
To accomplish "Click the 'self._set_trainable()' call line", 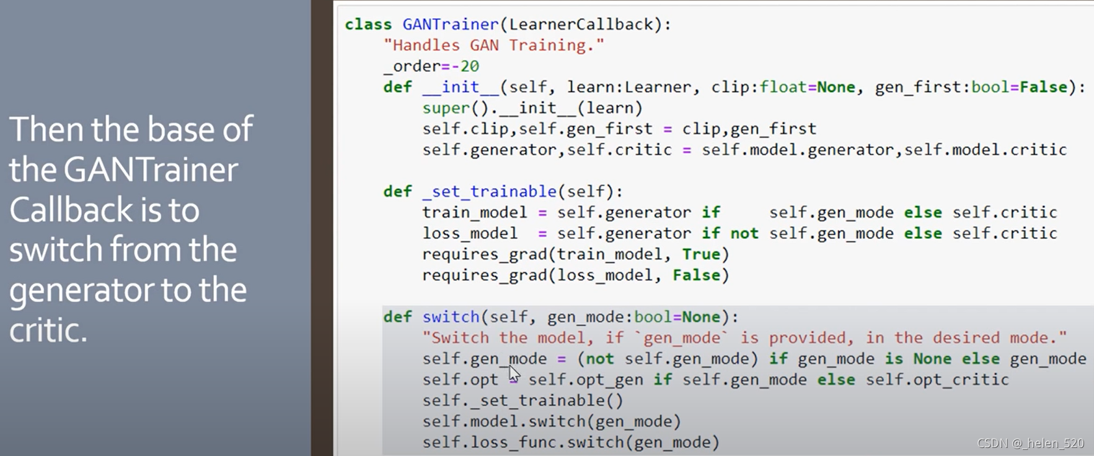I will [523, 401].
